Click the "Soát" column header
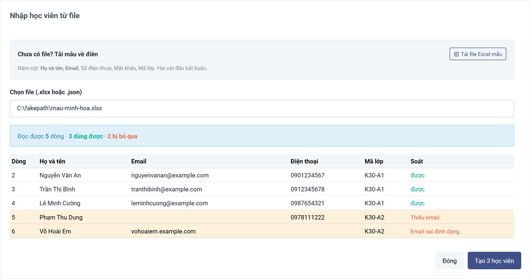The height and width of the screenshot is (279, 531). pos(417,161)
